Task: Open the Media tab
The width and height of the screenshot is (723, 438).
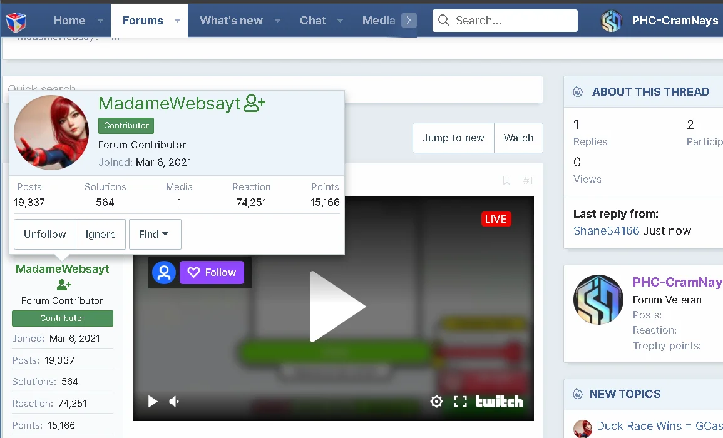Action: [379, 20]
